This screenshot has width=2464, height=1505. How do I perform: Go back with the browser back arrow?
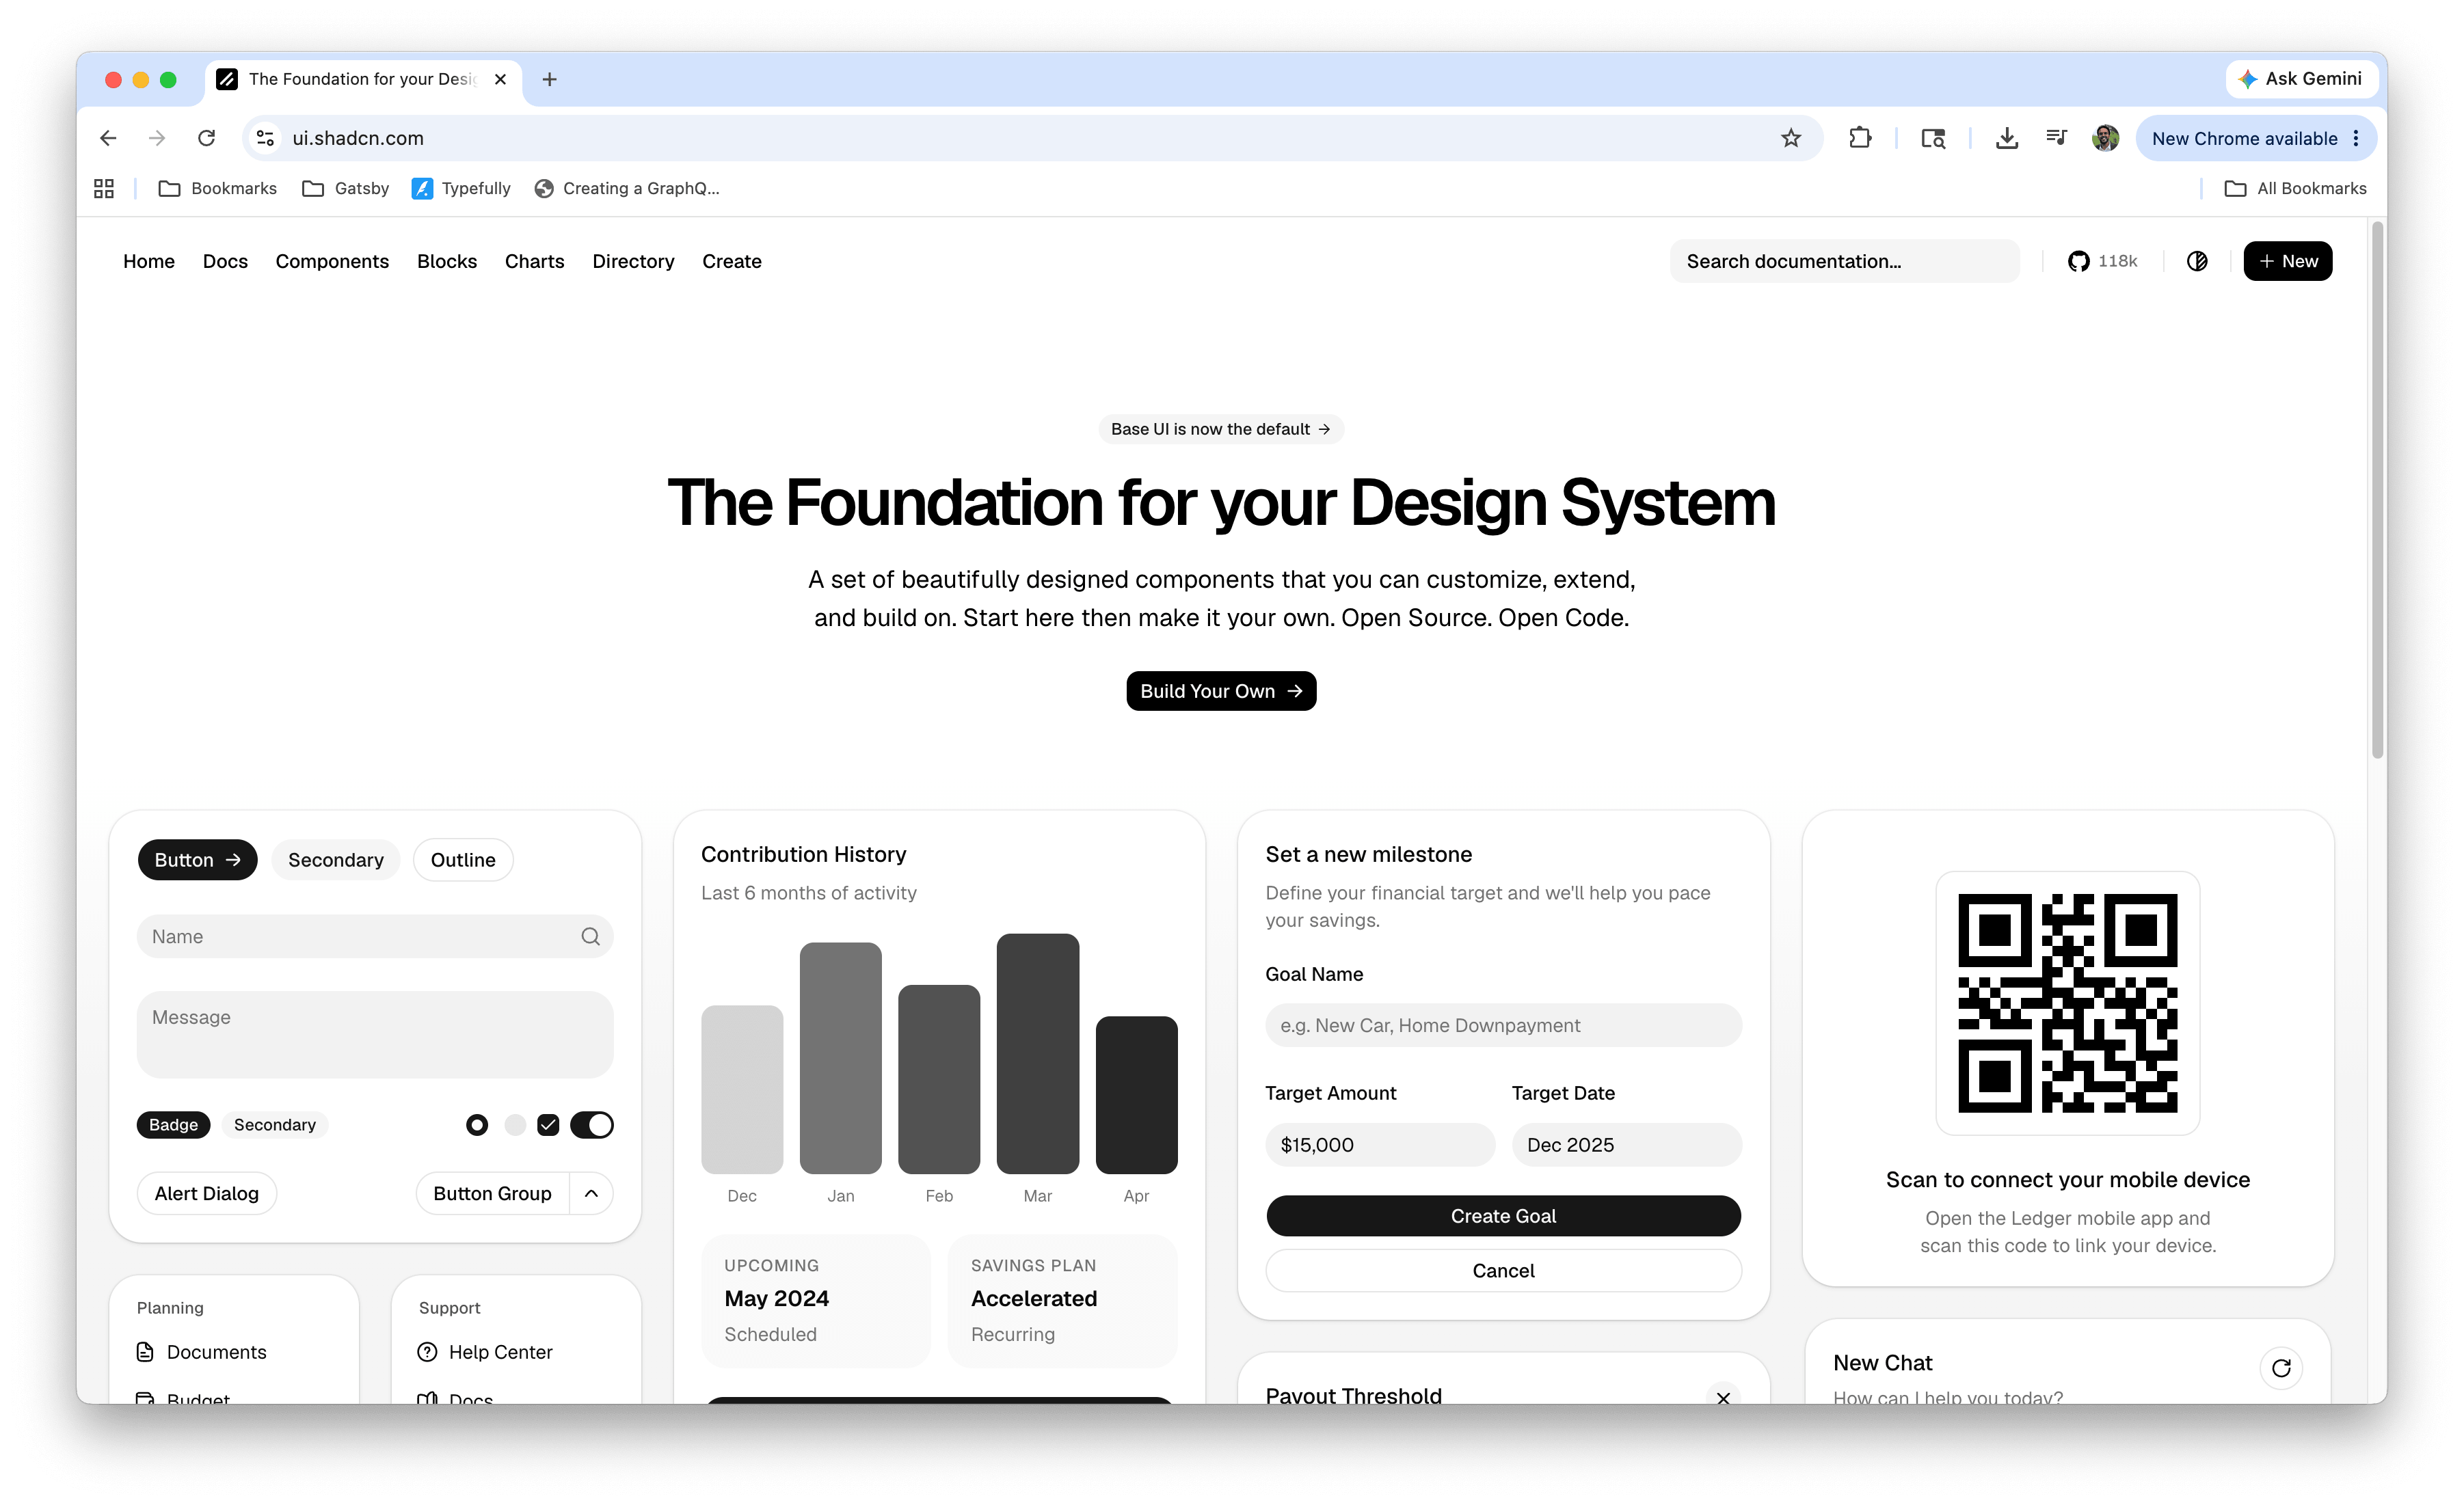[108, 138]
